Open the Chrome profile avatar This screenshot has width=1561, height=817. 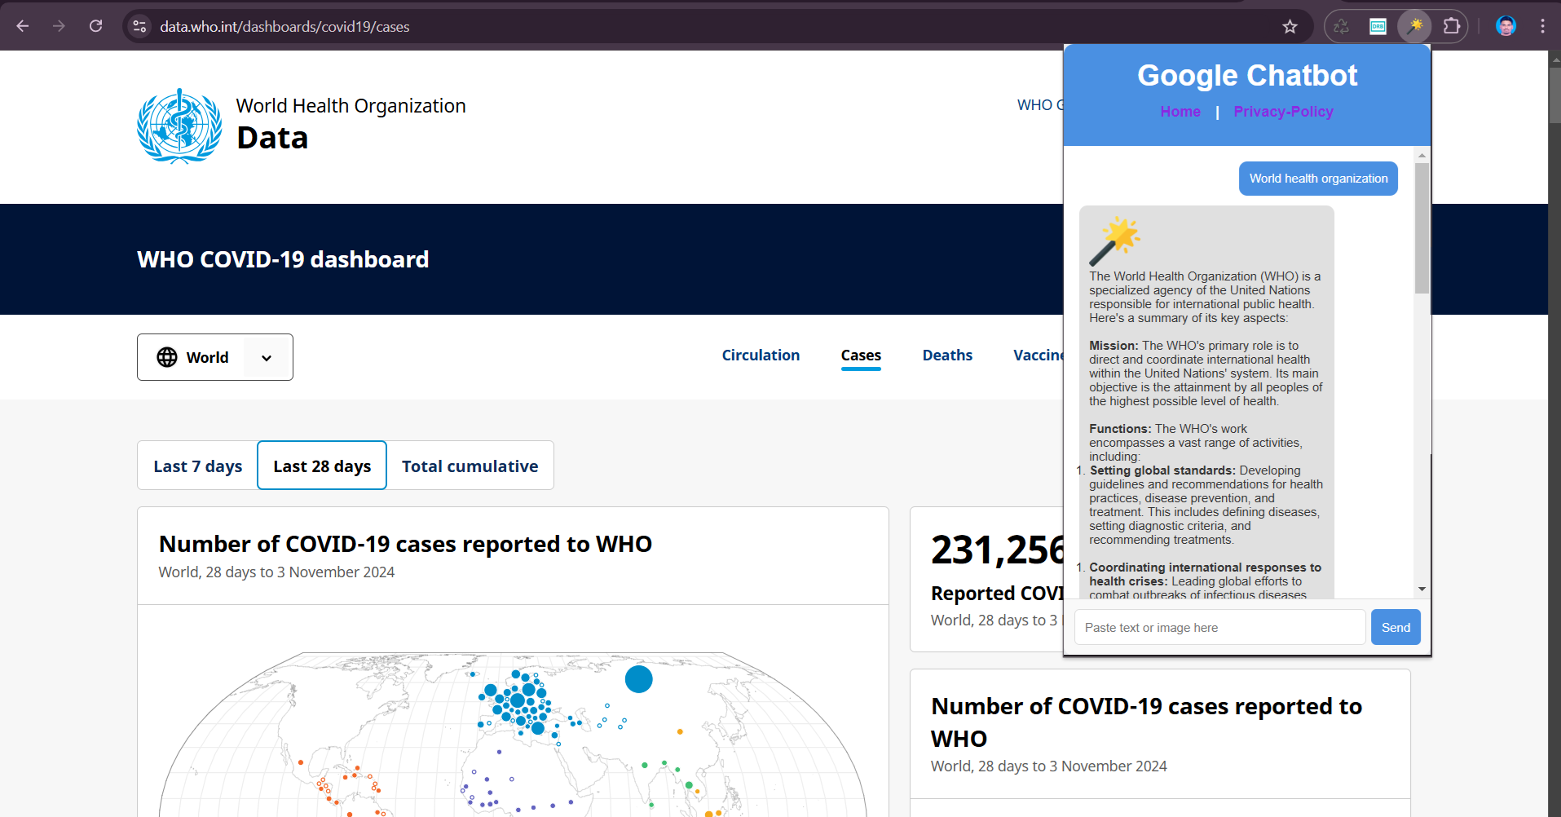pos(1506,26)
